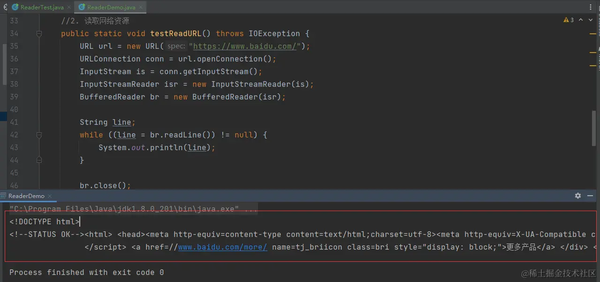Click the comment '//2. 读取网络资源'
The height and width of the screenshot is (282, 600).
click(95, 21)
